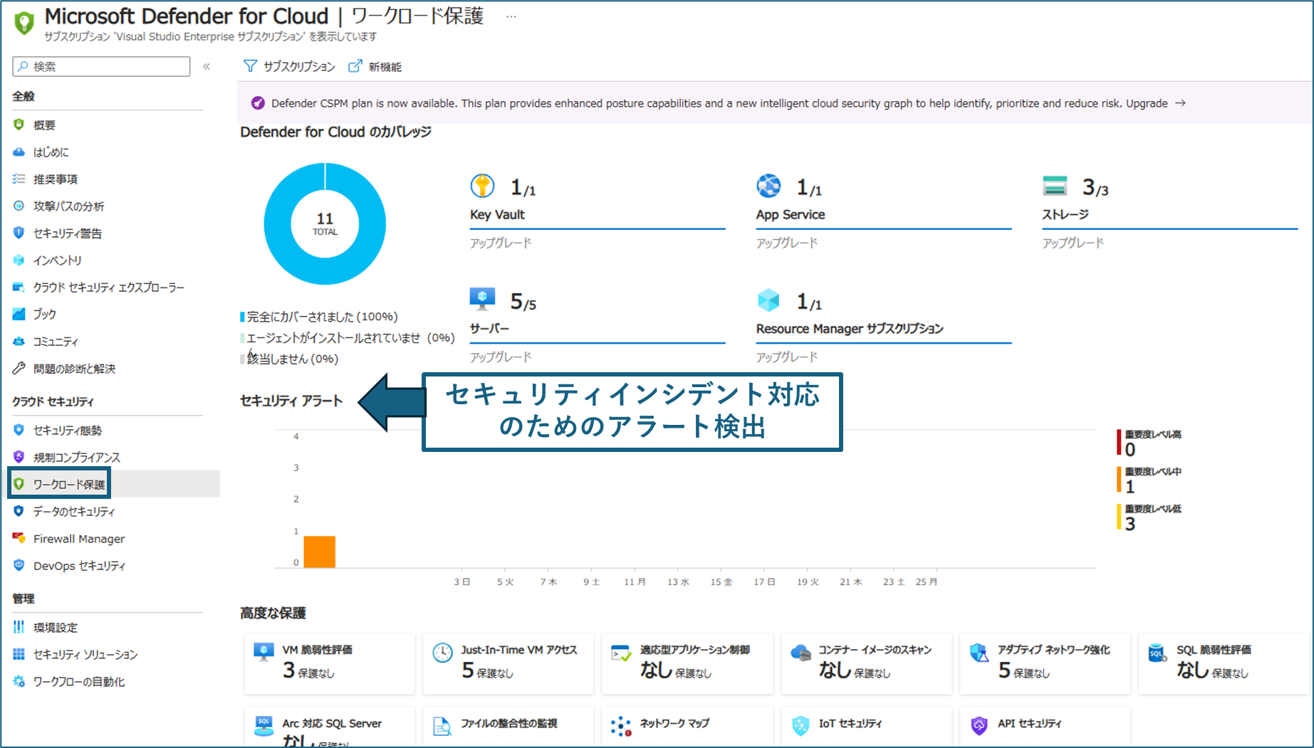Viewport: 1314px width, 748px height.
Task: Click the cloud icon next to はじめに
Action: point(19,152)
